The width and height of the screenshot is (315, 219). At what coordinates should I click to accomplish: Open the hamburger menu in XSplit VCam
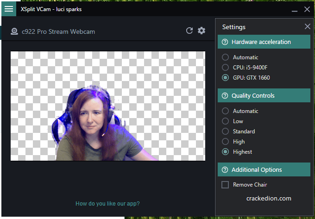[9, 9]
